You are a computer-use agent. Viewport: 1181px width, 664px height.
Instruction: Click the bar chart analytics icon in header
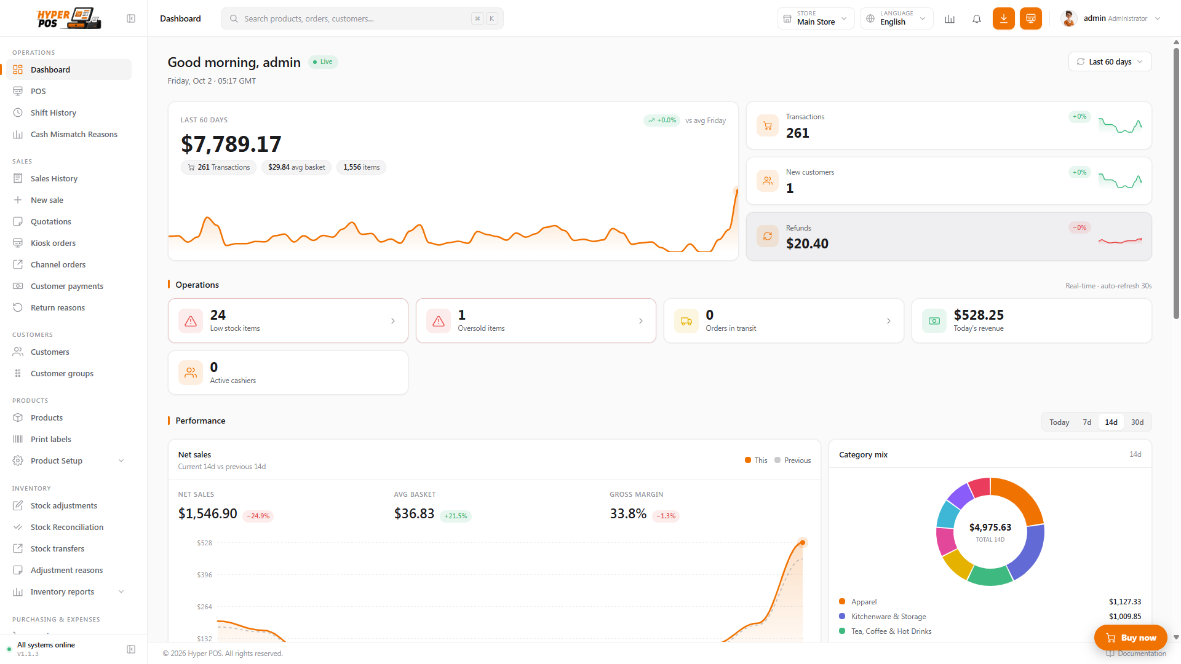950,18
